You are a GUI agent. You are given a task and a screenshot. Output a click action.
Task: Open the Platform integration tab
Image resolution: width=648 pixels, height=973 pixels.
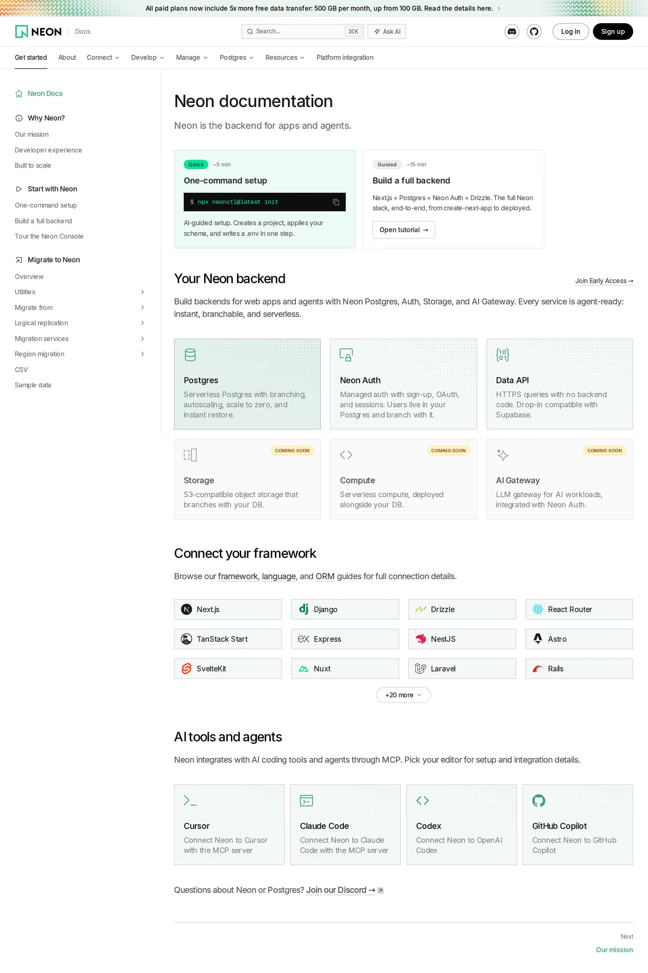pos(345,57)
